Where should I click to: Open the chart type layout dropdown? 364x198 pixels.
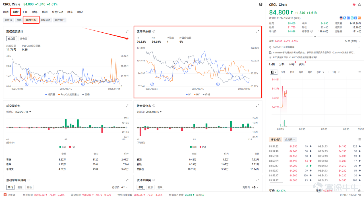pyautogui.click(x=274, y=72)
